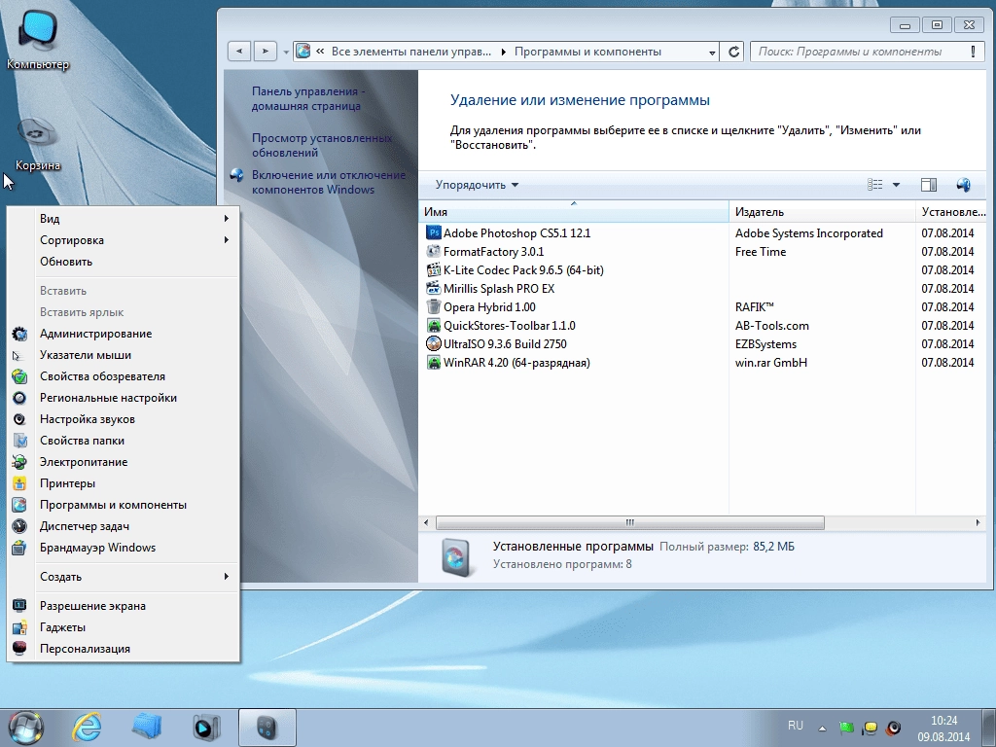Click the FormatFactory 3.0.1 list icon
This screenshot has height=747, width=996.
point(433,252)
